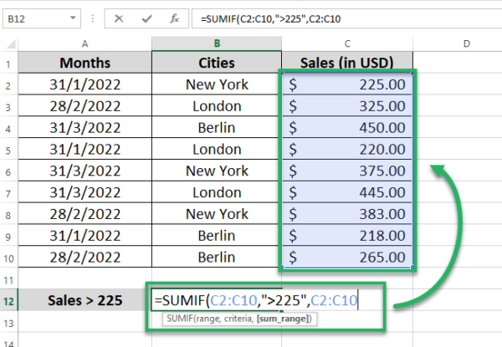This screenshot has width=502, height=347.
Task: Select column D header
Action: (467, 43)
